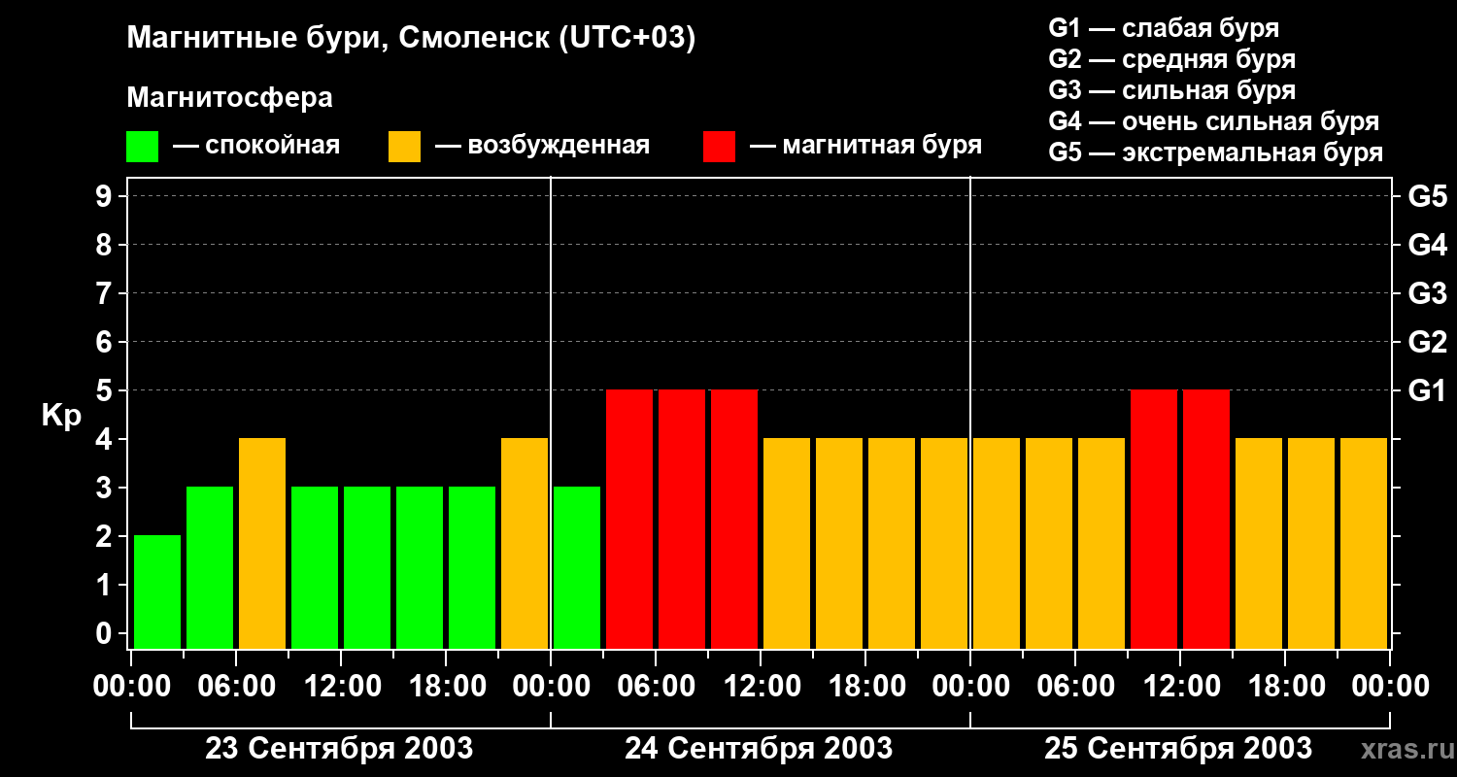Click the '23 Сентября 2003' date label
This screenshot has height=777, width=1457.
[339, 749]
